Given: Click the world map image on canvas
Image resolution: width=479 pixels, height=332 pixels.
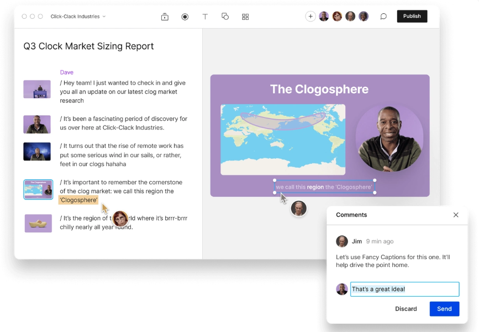Looking at the screenshot, I should [x=283, y=140].
